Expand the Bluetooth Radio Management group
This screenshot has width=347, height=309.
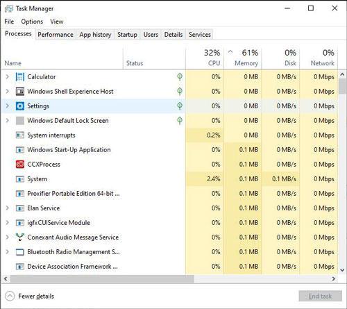coord(8,252)
